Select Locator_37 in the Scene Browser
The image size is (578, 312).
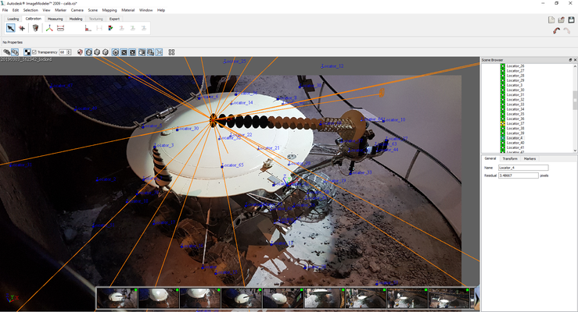click(515, 123)
